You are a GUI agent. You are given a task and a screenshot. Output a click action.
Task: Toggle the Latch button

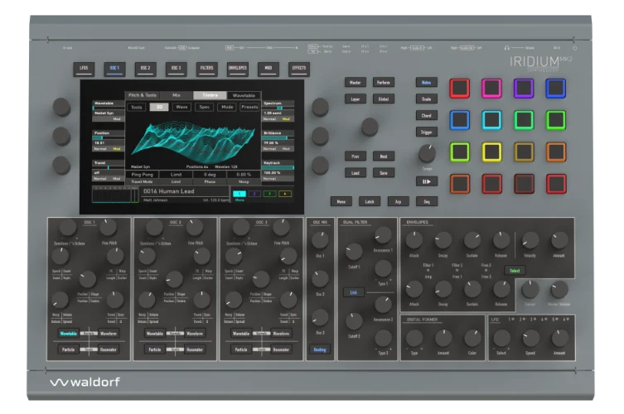click(x=369, y=201)
